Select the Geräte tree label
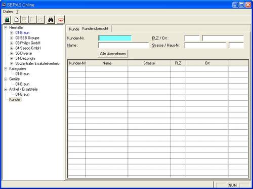253x189 pixels. [15, 79]
